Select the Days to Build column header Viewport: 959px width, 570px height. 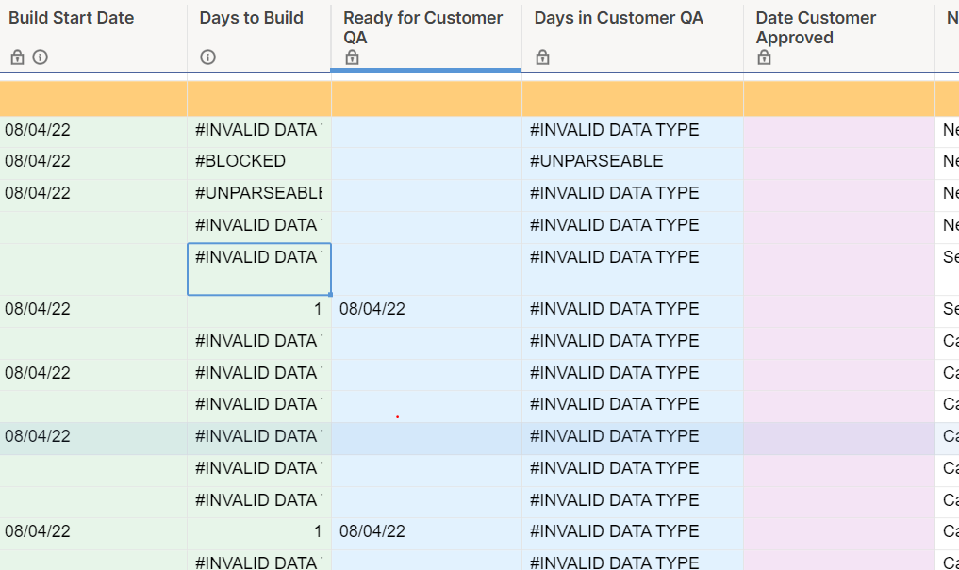point(250,17)
